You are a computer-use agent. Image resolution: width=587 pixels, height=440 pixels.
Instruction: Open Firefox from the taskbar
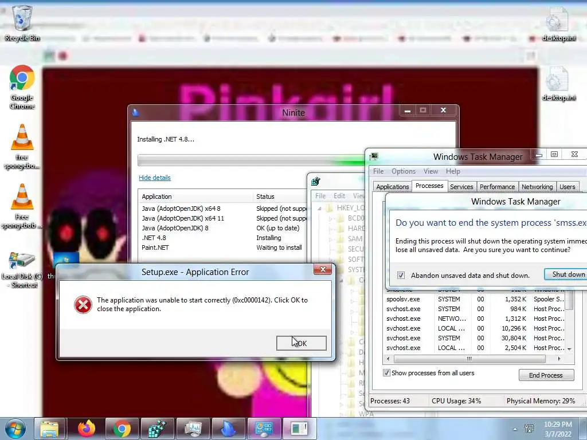87,429
